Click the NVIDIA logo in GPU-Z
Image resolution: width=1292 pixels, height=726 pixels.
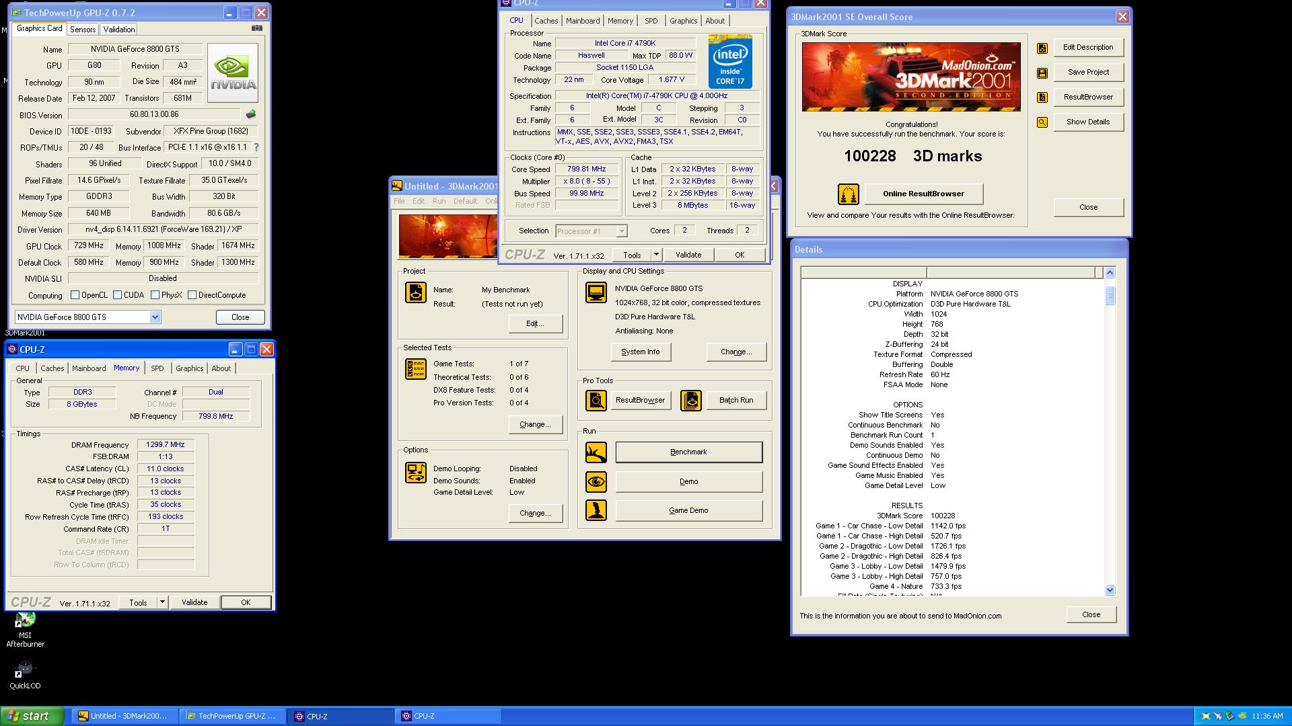point(233,73)
